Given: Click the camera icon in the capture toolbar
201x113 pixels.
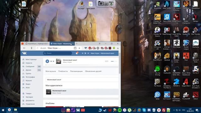Looking at the screenshot, I should point(101,3).
